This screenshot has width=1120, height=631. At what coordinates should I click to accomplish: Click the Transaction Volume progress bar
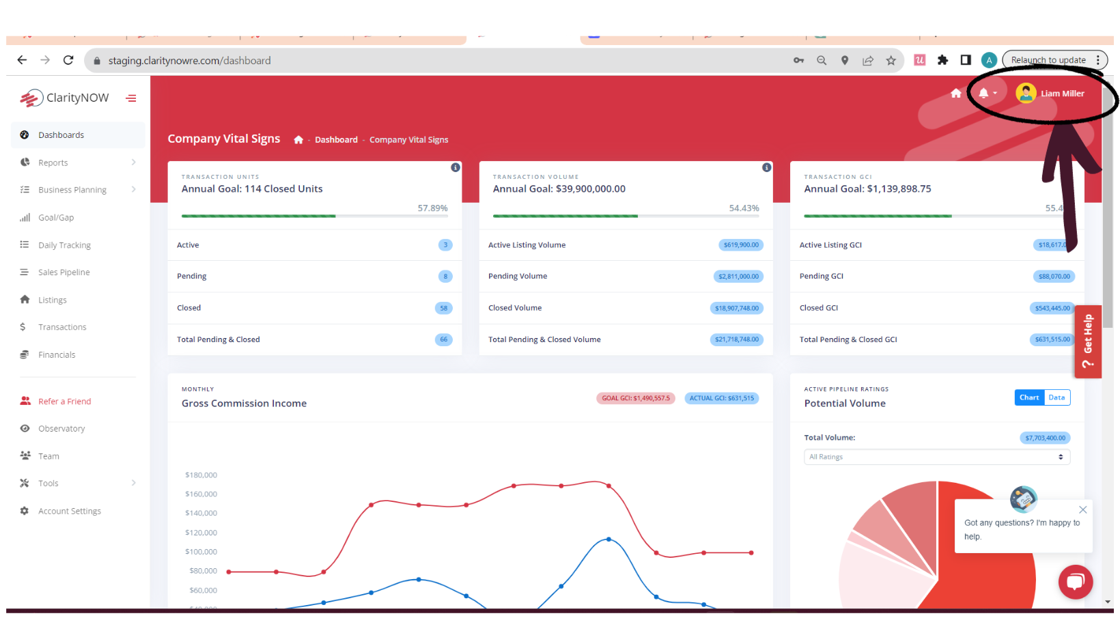coord(626,216)
